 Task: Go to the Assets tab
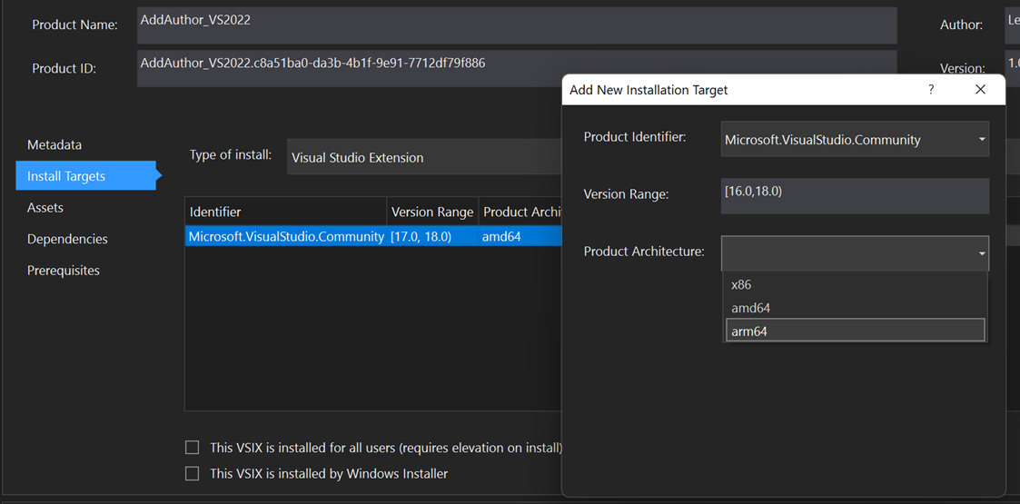[x=45, y=207]
